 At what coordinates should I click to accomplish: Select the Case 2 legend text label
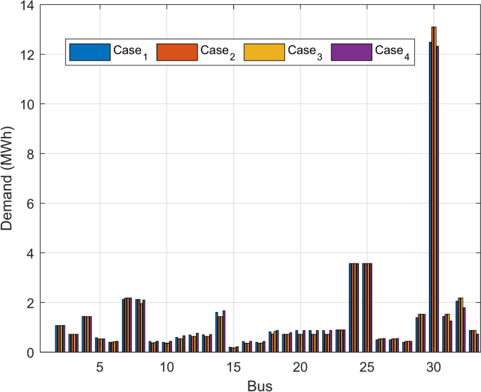(x=215, y=52)
